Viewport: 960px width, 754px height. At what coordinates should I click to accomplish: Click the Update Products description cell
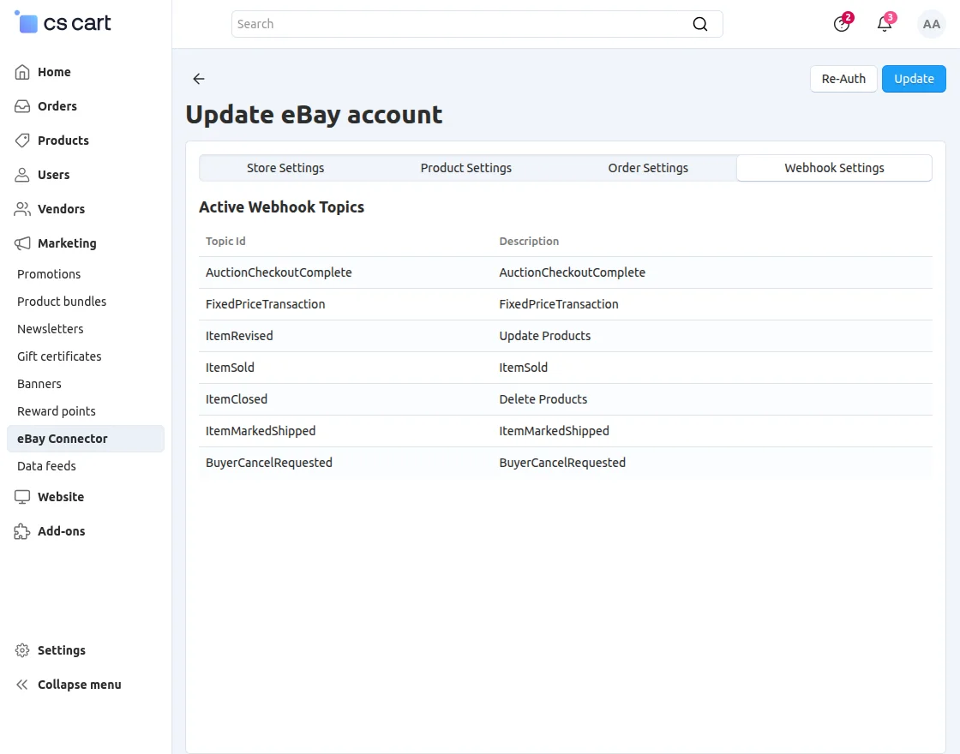coord(545,336)
